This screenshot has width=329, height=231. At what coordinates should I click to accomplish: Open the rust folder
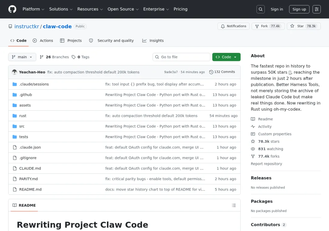click(23, 116)
